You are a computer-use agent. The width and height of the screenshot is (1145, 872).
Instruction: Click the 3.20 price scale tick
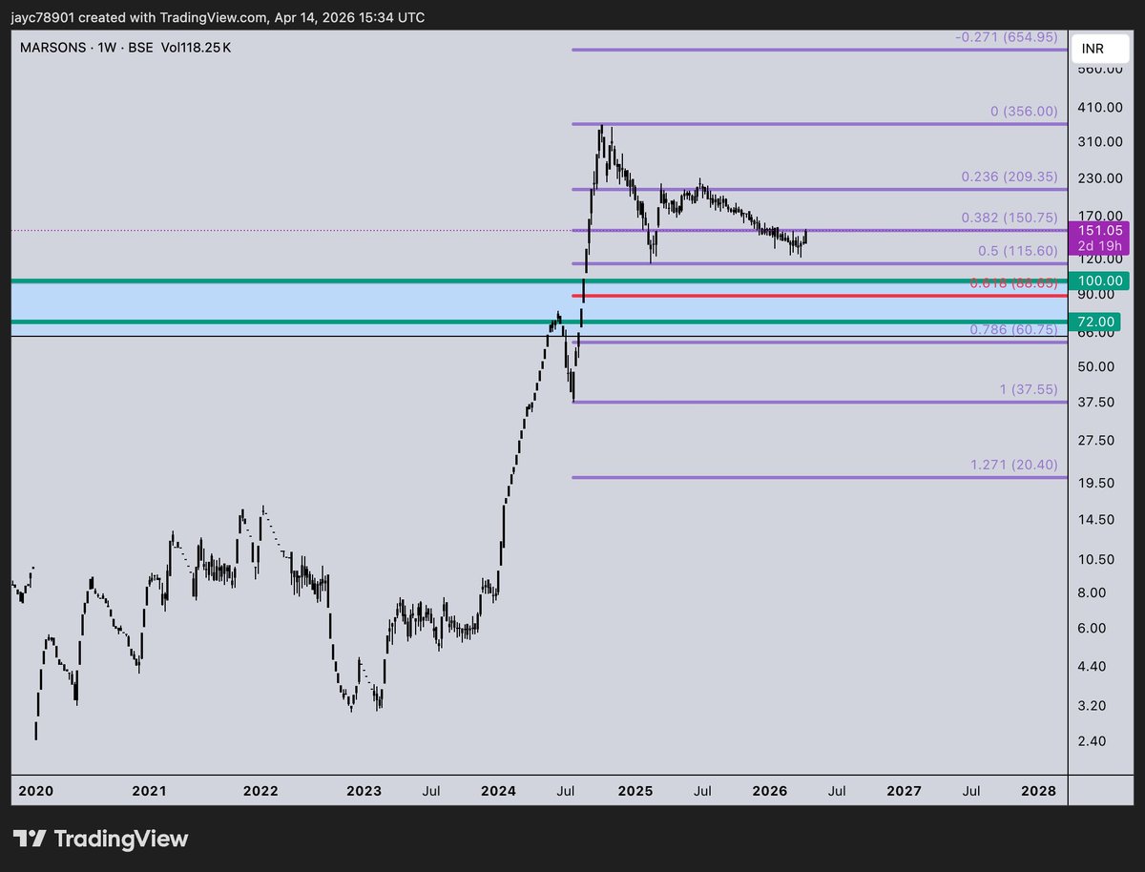[x=1093, y=706]
